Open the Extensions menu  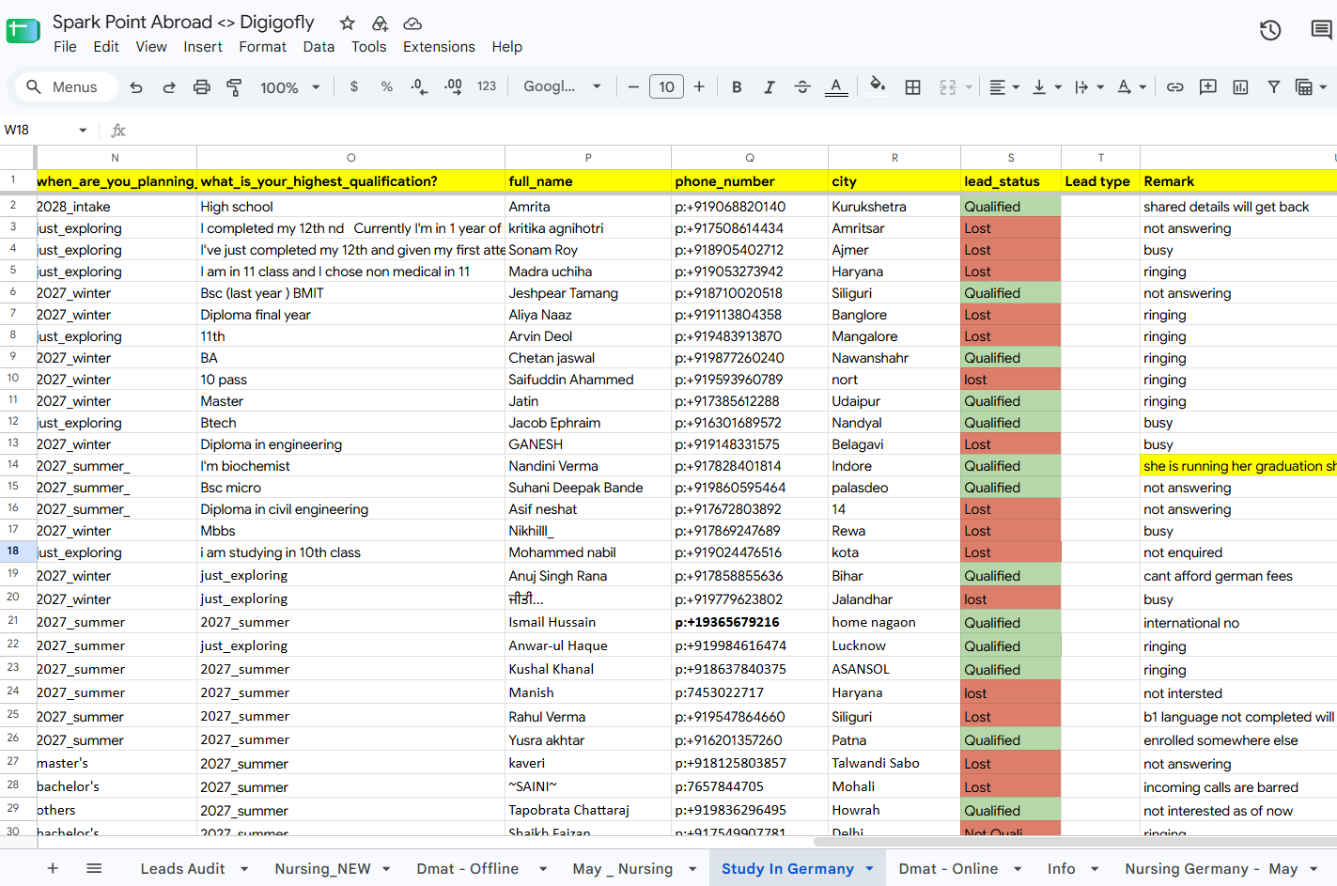439,47
